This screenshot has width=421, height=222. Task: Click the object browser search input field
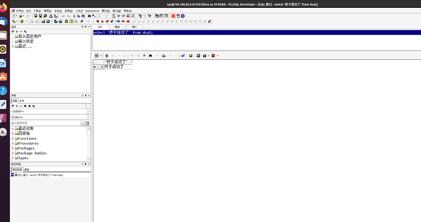(46, 123)
